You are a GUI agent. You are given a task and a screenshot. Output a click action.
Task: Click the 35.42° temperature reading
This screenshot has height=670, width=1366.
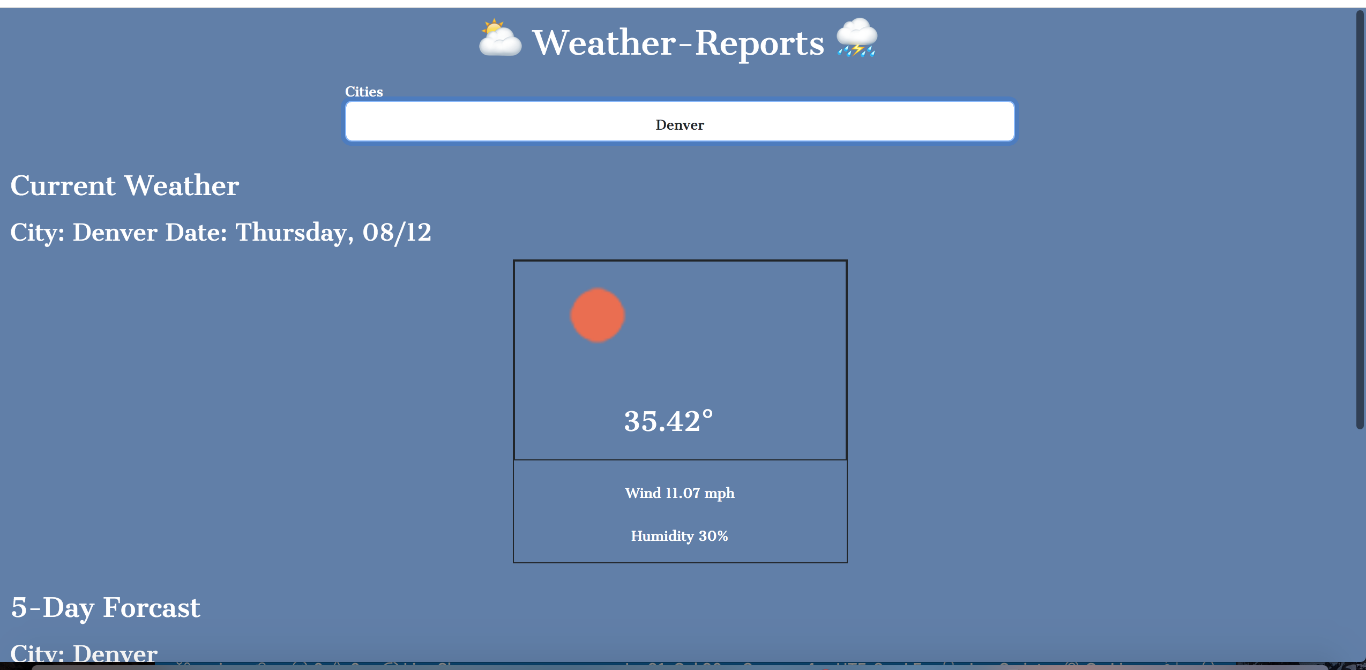(668, 421)
